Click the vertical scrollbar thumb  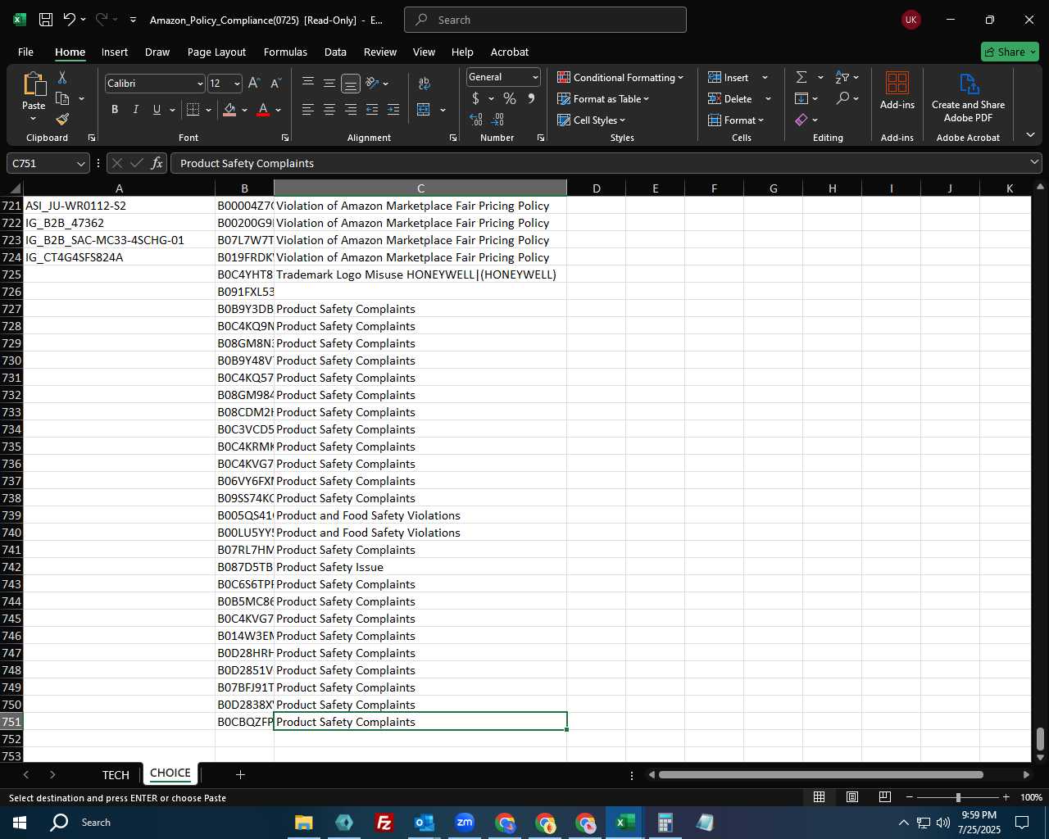[1040, 739]
